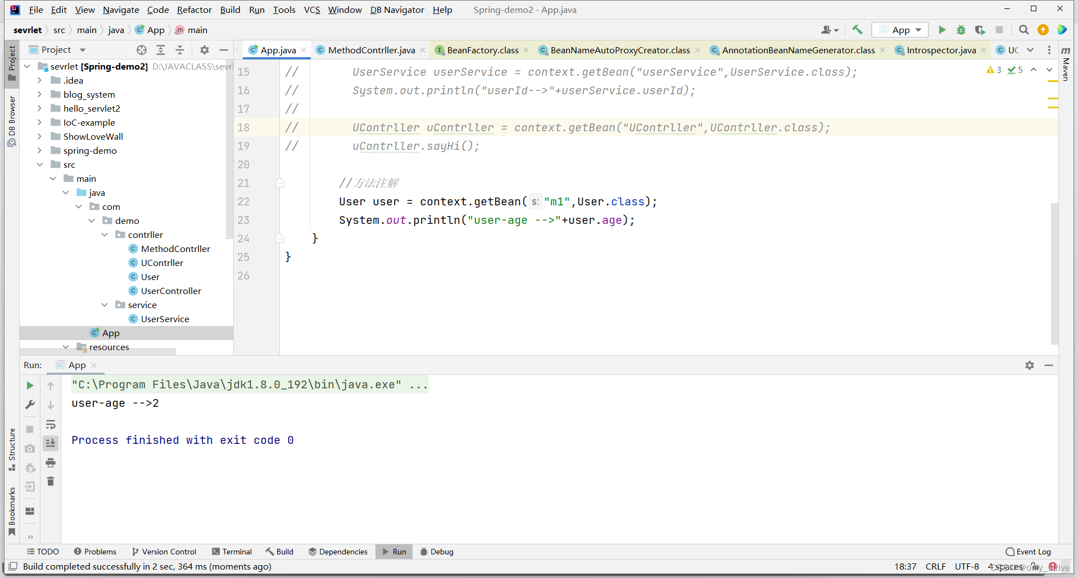Run App with the green play button
Viewport: 1078px width, 578px height.
[942, 30]
